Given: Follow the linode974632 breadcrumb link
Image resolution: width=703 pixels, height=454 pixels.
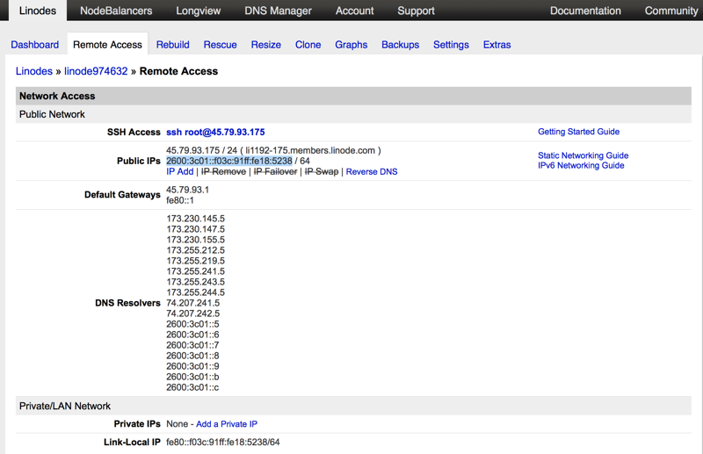Looking at the screenshot, I should 96,71.
